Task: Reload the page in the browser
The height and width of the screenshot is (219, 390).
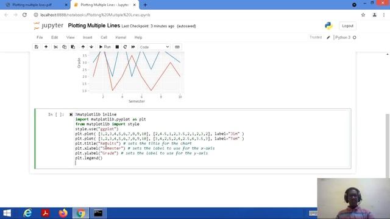Action: 24,15
